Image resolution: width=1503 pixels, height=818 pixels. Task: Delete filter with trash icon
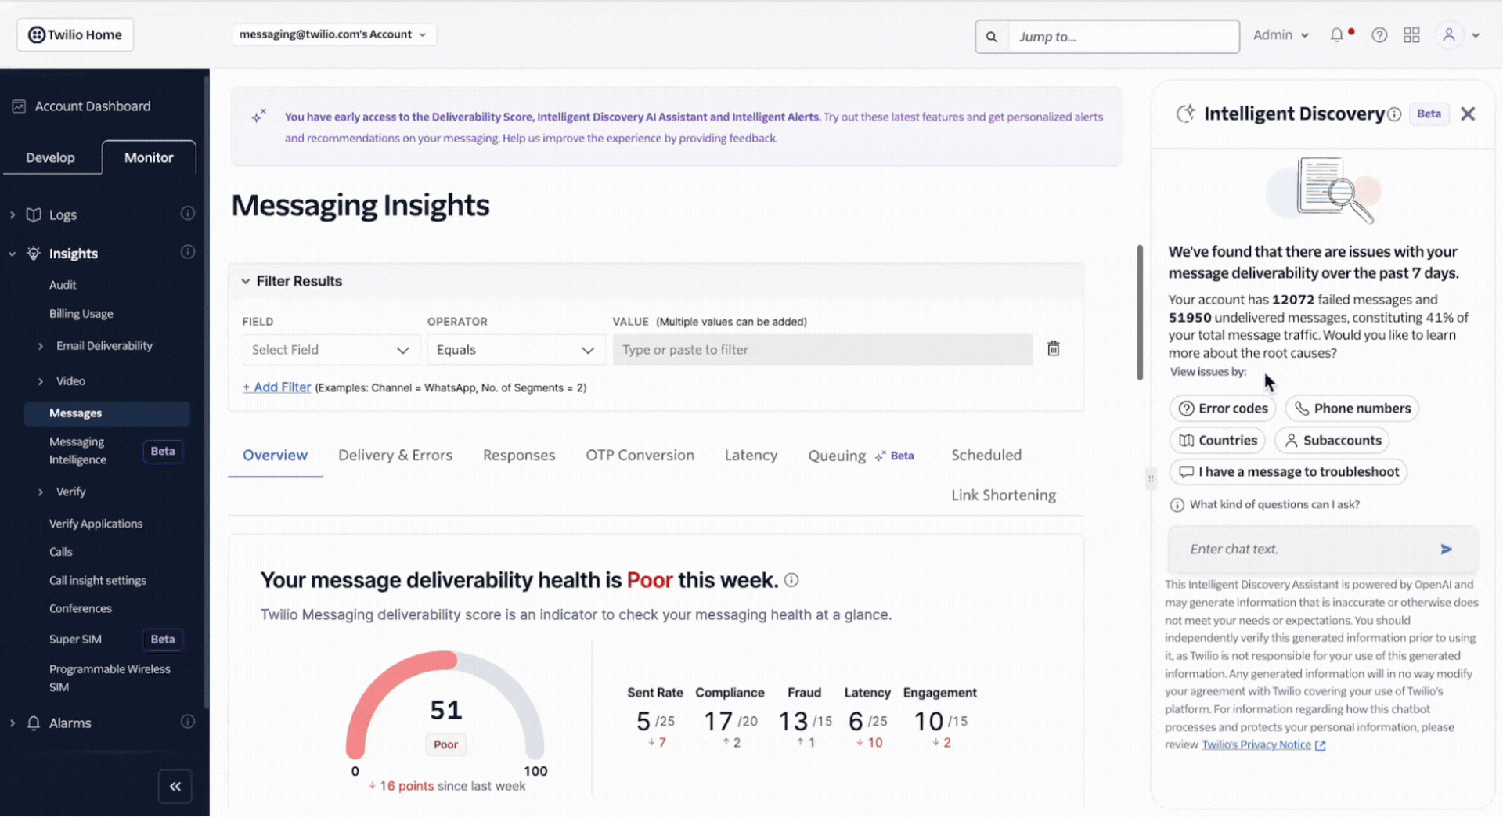[x=1054, y=349]
